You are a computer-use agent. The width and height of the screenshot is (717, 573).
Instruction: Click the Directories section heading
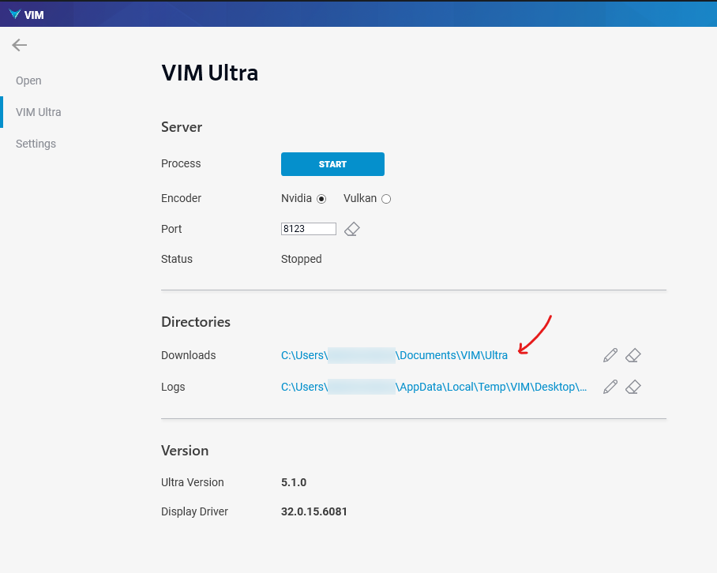point(196,322)
